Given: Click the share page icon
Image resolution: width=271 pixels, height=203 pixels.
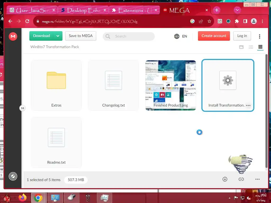Looking at the screenshot, I should (201, 21).
